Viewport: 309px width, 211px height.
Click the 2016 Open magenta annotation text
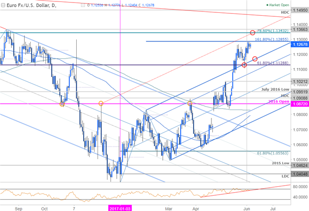pyautogui.click(x=279, y=102)
